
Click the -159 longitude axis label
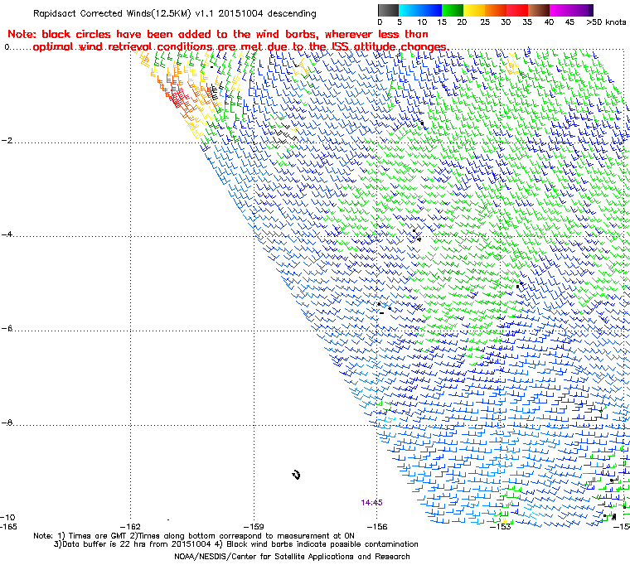(254, 527)
